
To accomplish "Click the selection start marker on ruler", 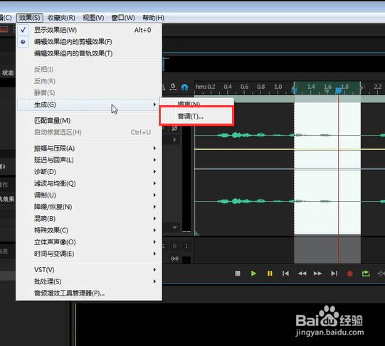I will [x=294, y=90].
